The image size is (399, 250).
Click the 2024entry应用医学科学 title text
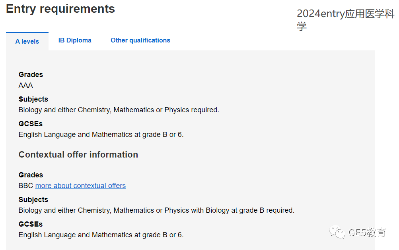(x=345, y=20)
